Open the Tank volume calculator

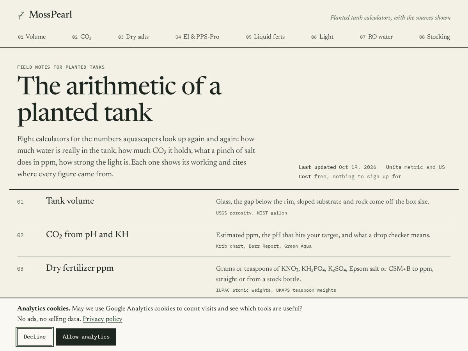(70, 201)
